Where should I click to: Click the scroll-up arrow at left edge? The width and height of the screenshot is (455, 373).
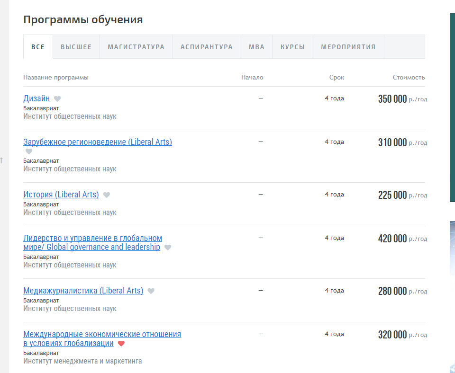2,160
